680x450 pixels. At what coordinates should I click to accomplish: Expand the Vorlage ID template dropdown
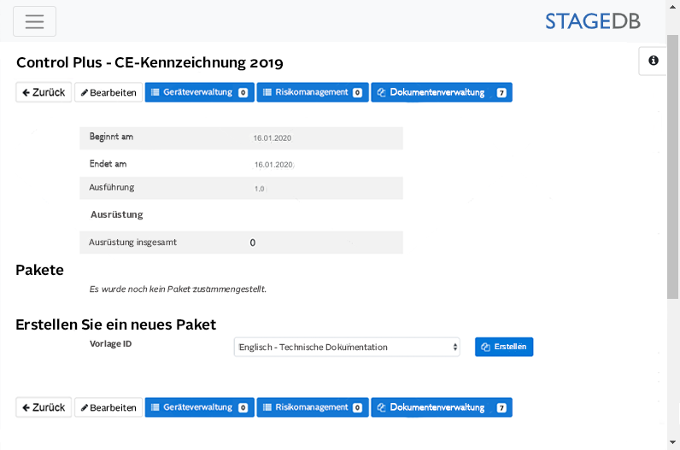click(x=347, y=347)
